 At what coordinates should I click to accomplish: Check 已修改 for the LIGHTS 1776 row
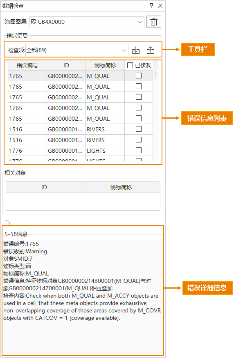point(139,150)
